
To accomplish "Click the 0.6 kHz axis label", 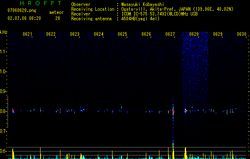I will [3, 151].
